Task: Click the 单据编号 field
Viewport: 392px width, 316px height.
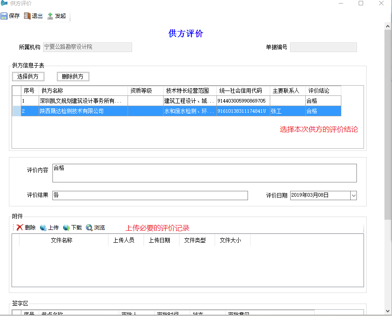Action: point(323,47)
